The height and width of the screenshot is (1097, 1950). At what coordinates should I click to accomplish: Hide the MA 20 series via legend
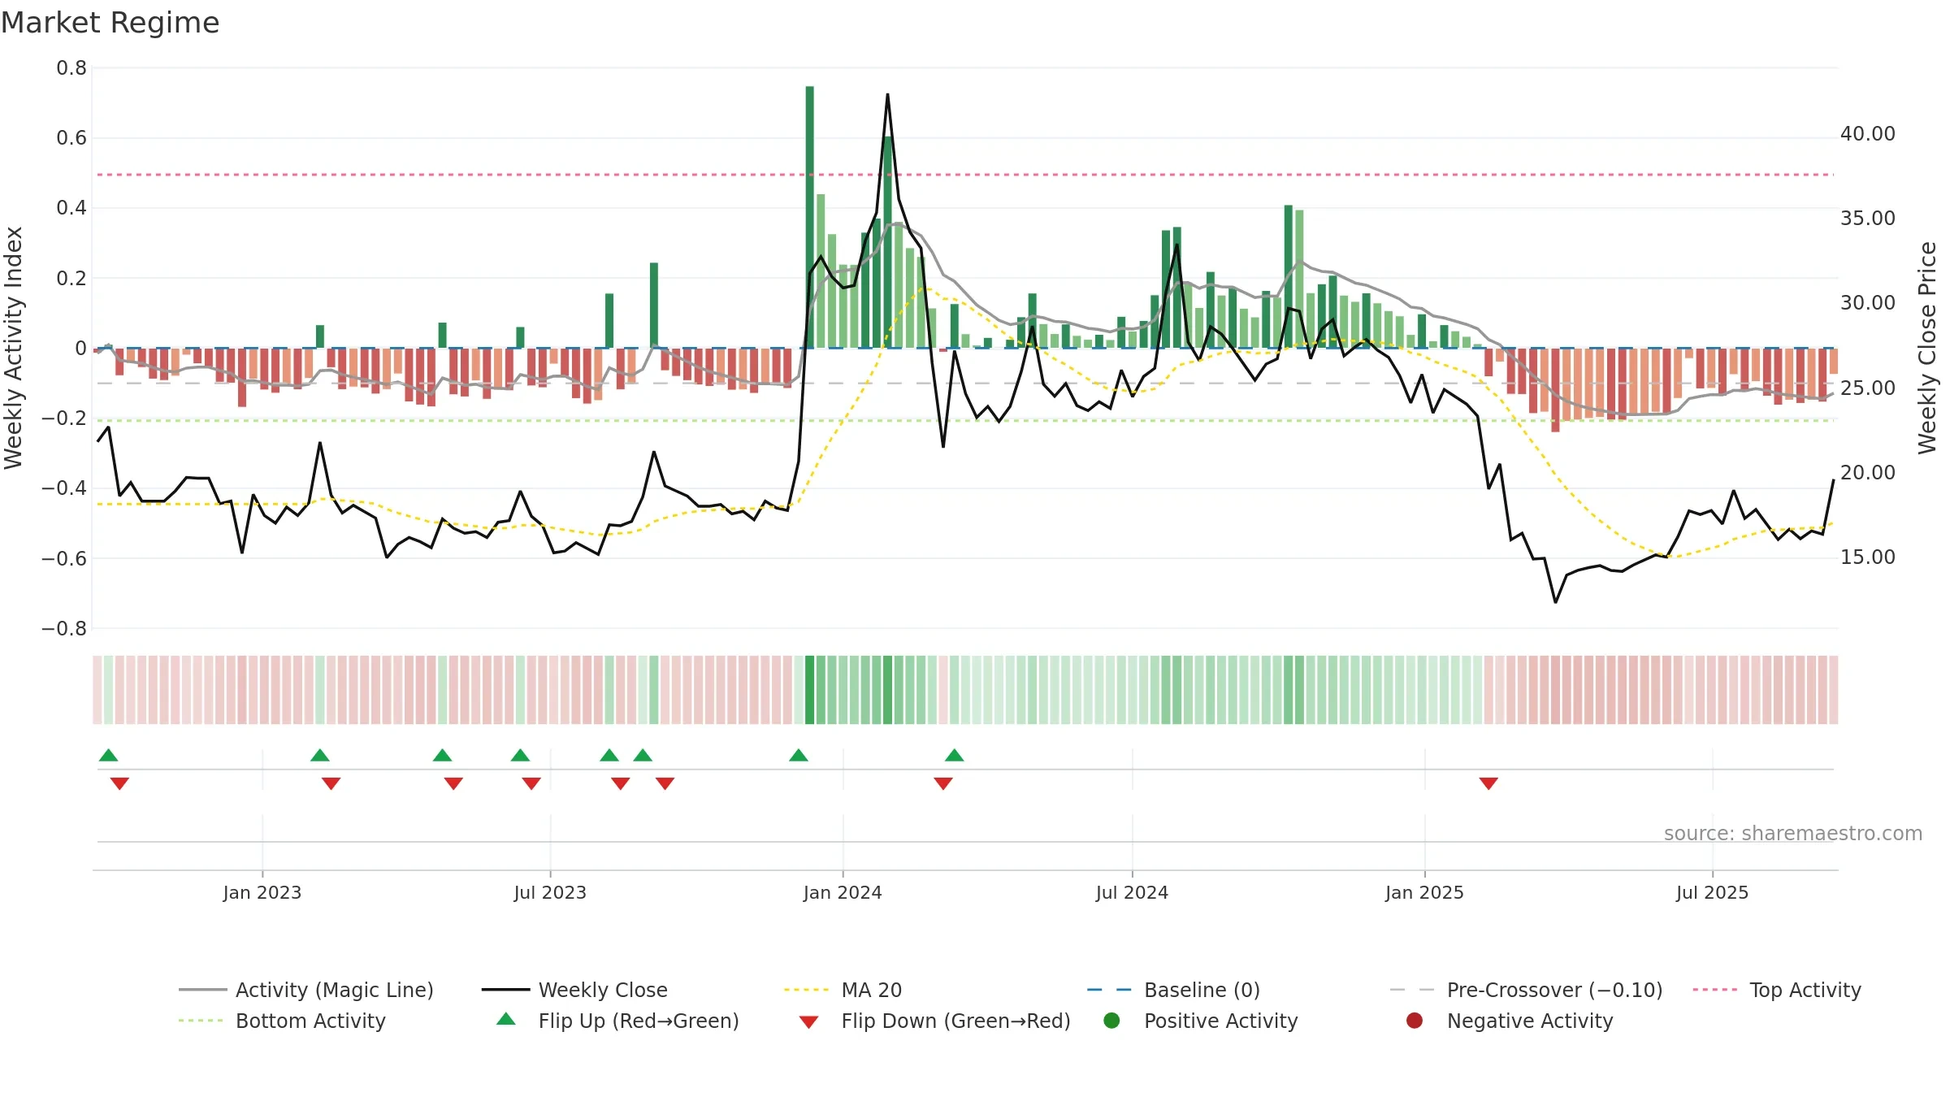[843, 990]
